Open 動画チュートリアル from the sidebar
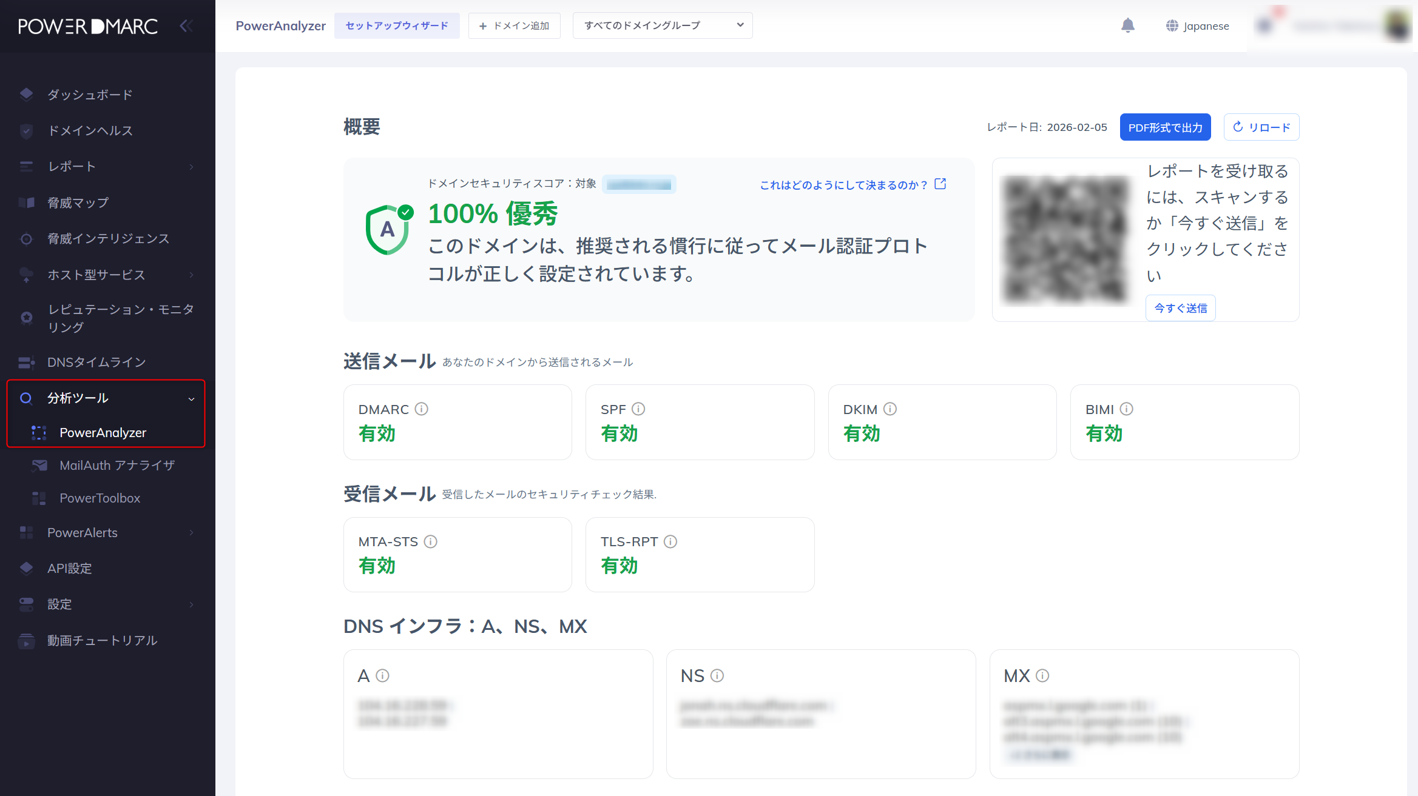Screen dimensions: 1418x796 click(x=102, y=640)
